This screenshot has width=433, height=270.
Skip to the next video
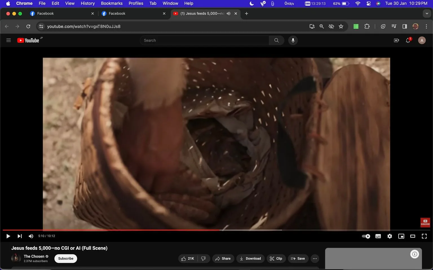pyautogui.click(x=19, y=236)
